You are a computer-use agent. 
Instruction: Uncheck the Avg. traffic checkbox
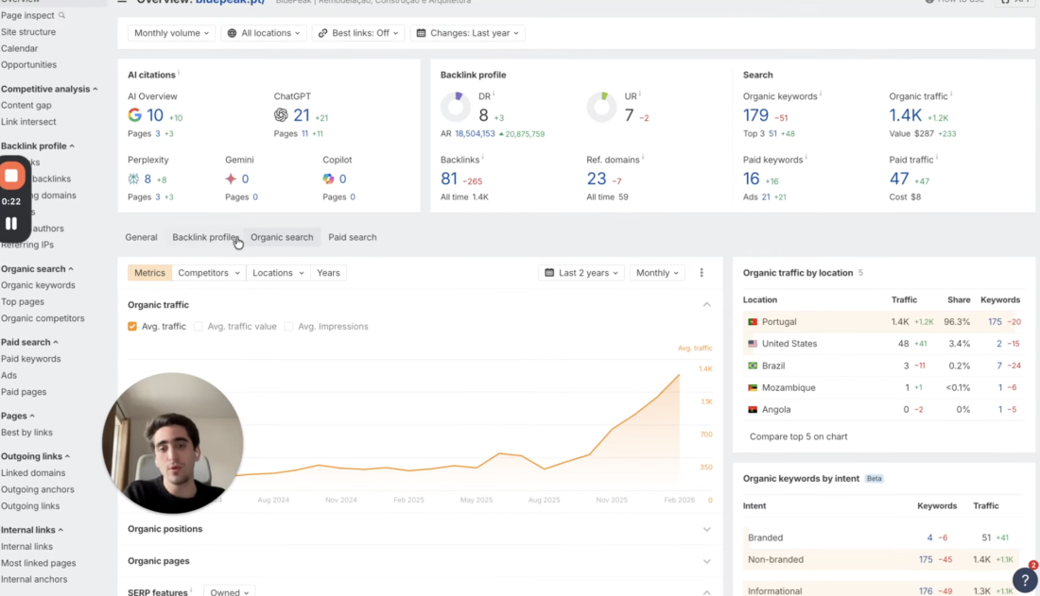click(x=132, y=325)
